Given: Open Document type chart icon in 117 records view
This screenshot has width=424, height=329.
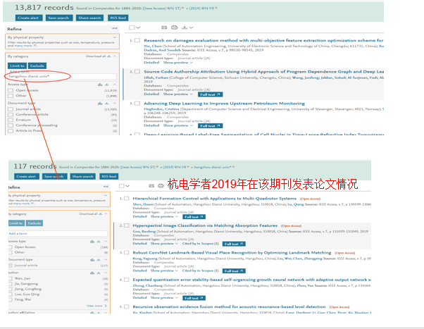Looking at the screenshot, I should pos(92,260).
